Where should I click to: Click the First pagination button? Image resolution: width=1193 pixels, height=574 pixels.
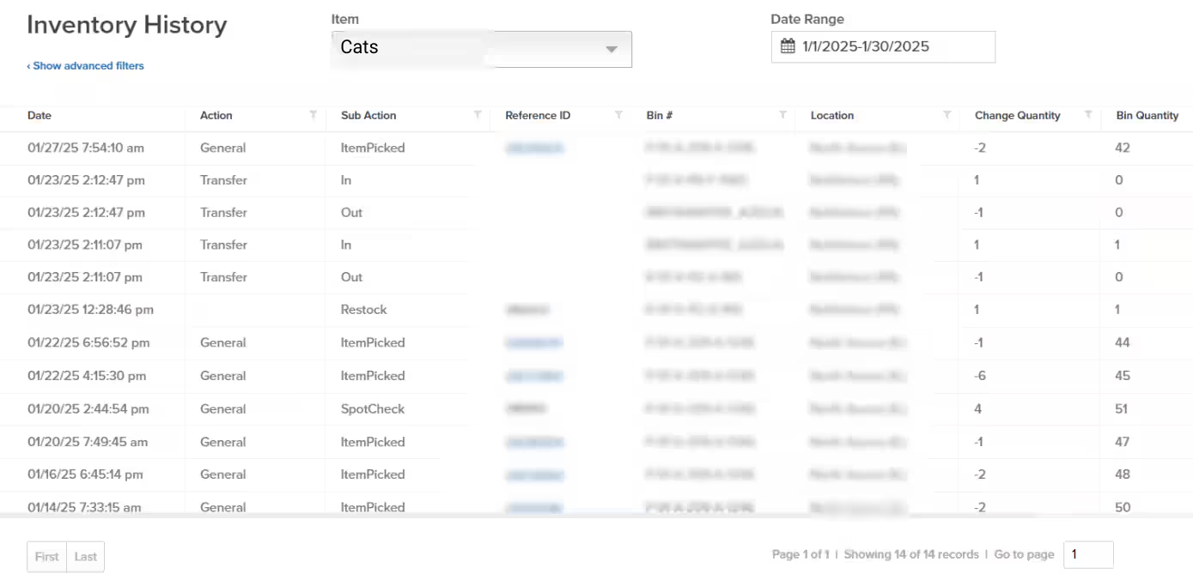(46, 556)
